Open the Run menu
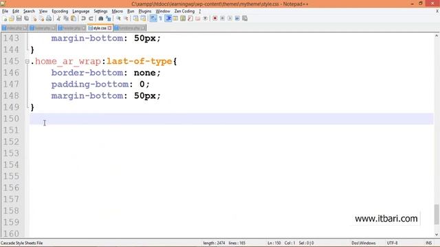Image resolution: width=440 pixels, height=247 pixels. (x=131, y=11)
